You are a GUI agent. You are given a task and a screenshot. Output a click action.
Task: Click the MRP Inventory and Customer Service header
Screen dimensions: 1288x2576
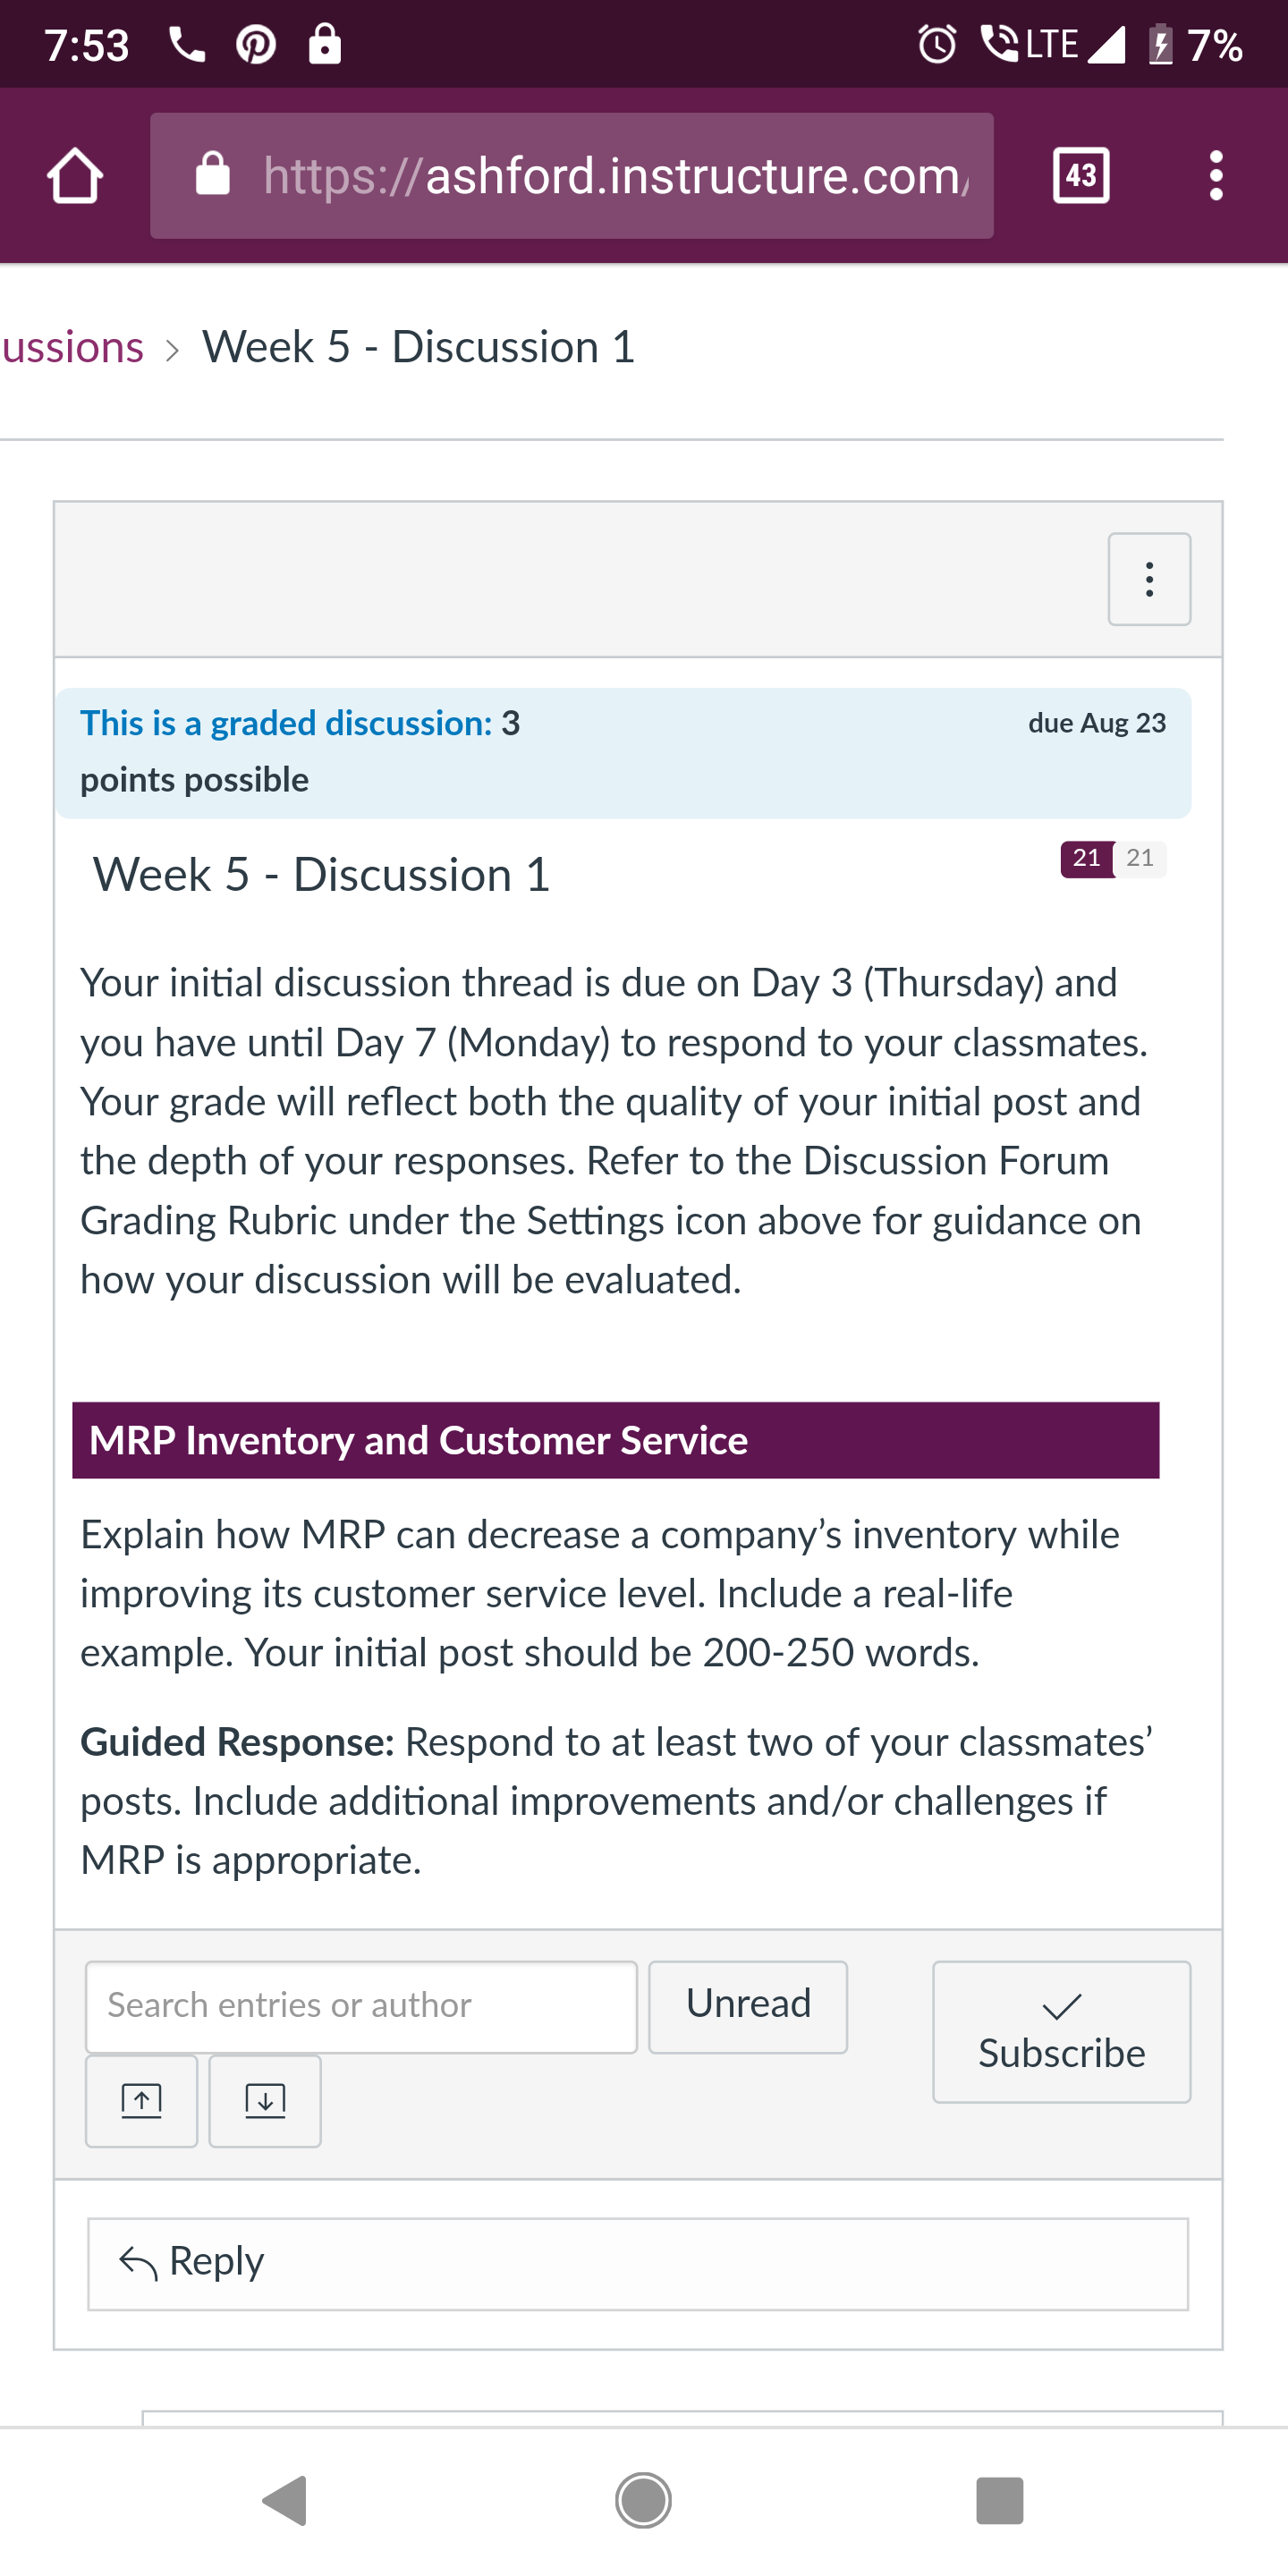coord(616,1440)
